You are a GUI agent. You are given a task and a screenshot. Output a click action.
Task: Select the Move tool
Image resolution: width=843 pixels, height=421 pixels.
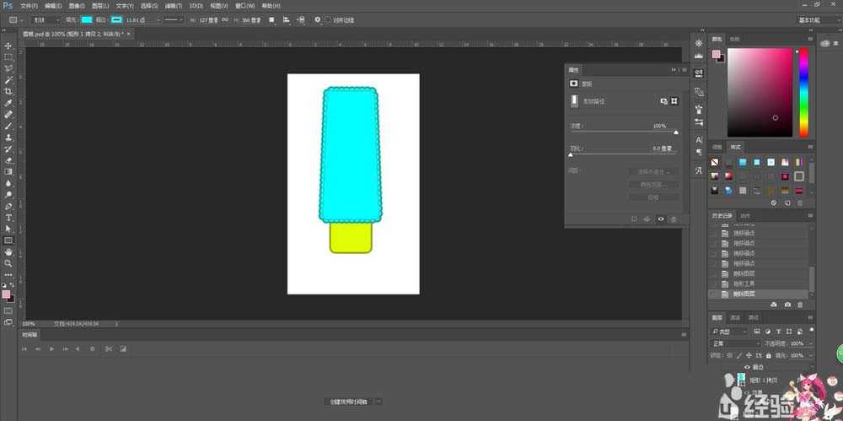[8, 46]
